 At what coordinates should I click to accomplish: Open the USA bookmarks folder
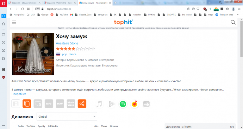point(31,15)
